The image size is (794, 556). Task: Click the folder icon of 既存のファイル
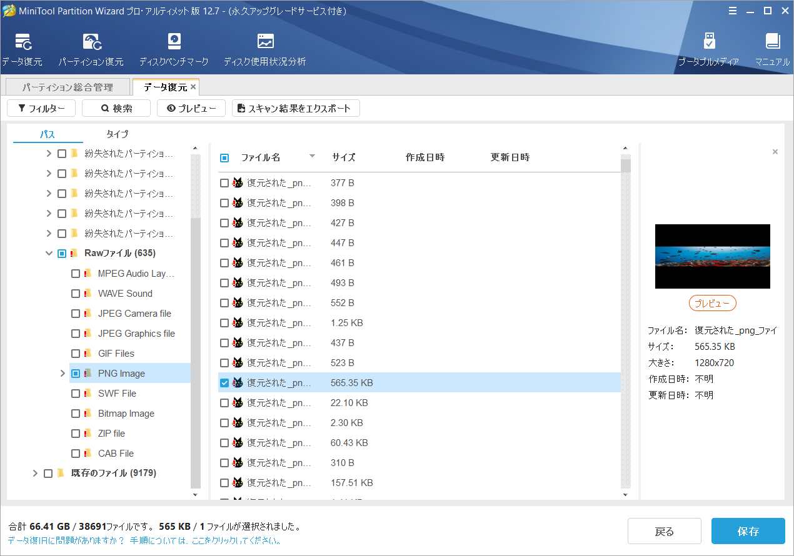[61, 474]
